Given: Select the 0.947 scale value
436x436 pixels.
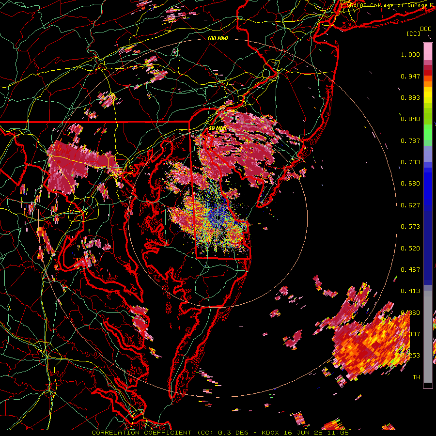Looking at the screenshot, I should click(410, 76).
